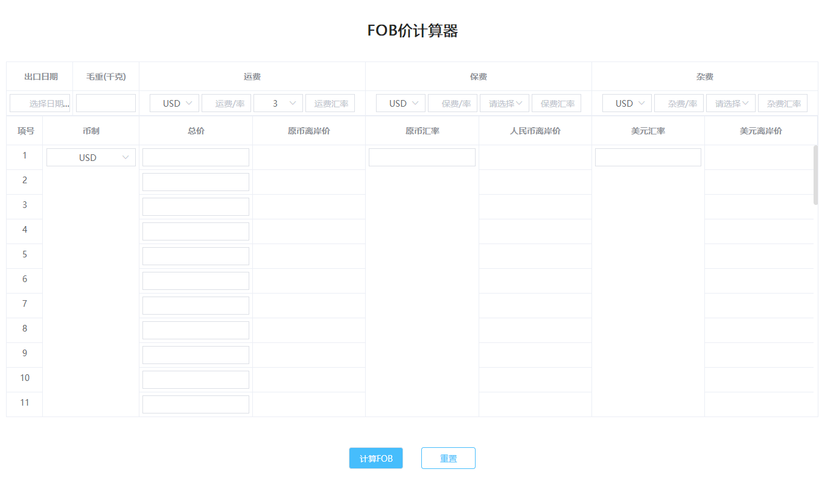Focus the 美元汇率 input field
Image resolution: width=819 pixels, height=481 pixels.
pos(648,157)
